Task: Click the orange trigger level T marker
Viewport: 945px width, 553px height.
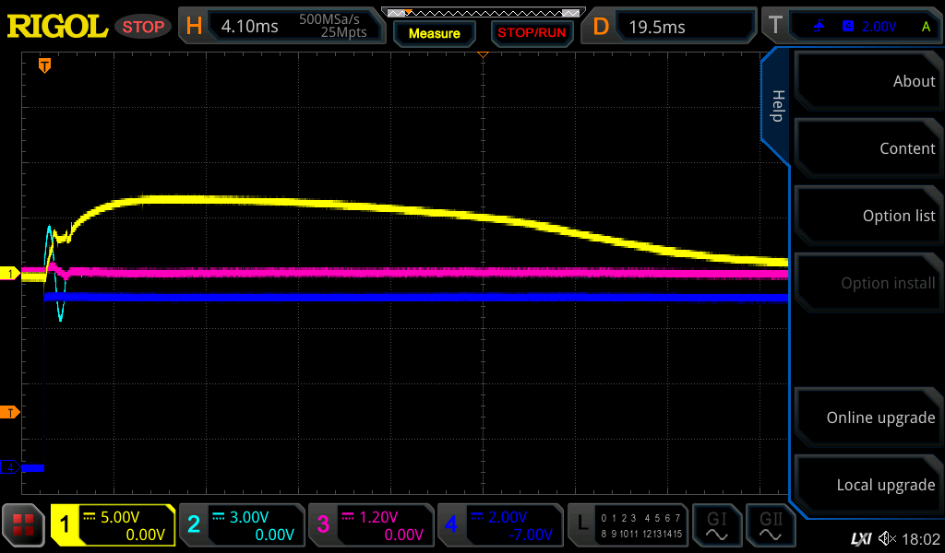Action: 10,412
